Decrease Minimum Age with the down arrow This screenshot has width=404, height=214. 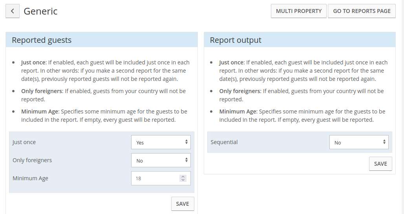183,180
